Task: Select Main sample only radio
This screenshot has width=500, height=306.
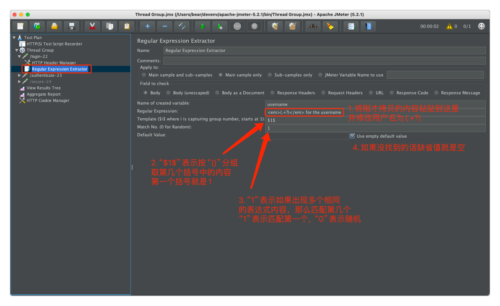Action: 220,75
